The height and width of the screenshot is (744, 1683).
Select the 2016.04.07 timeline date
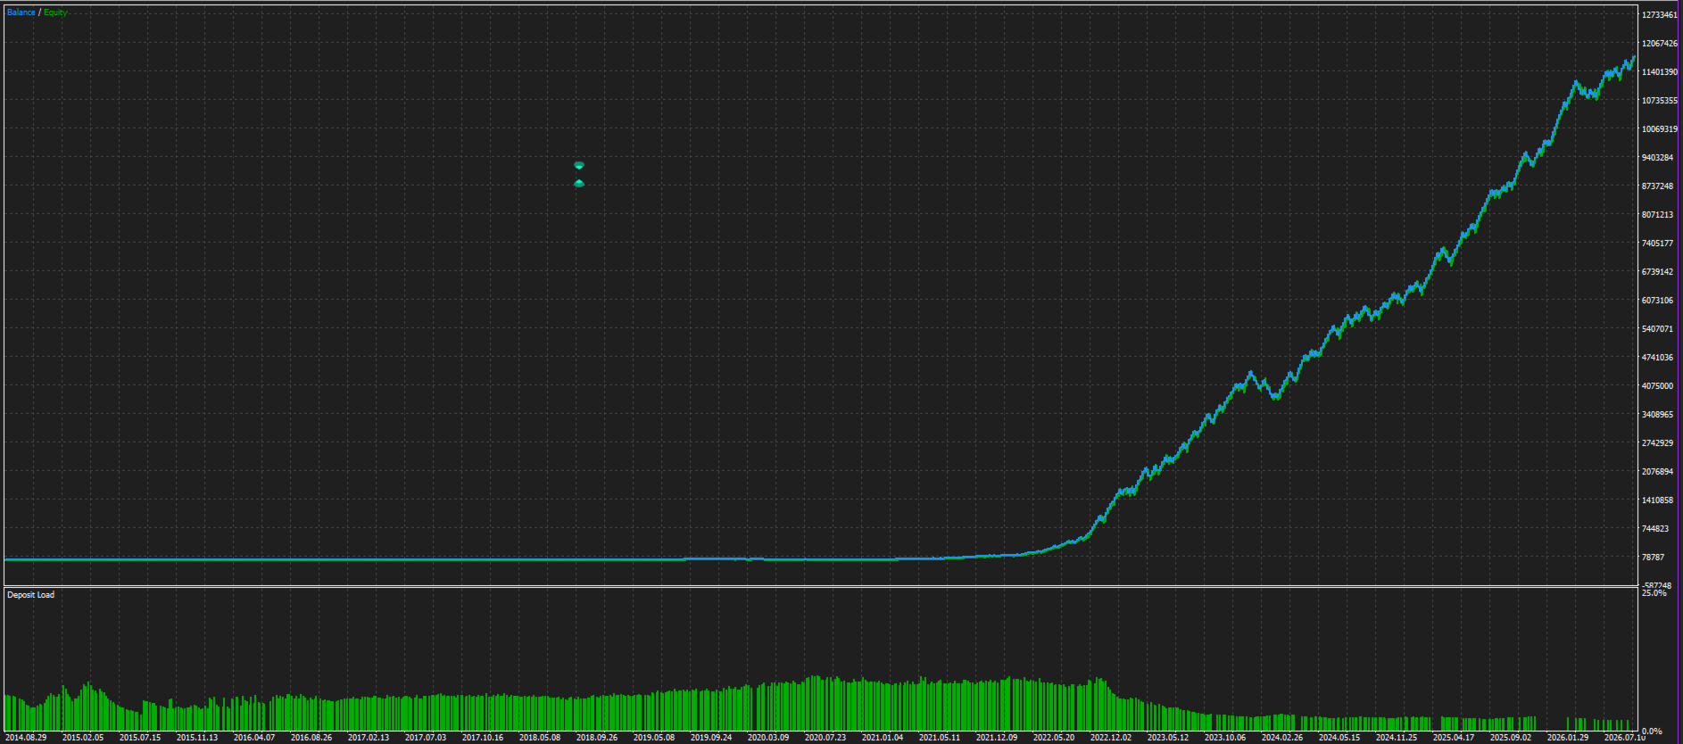click(254, 738)
